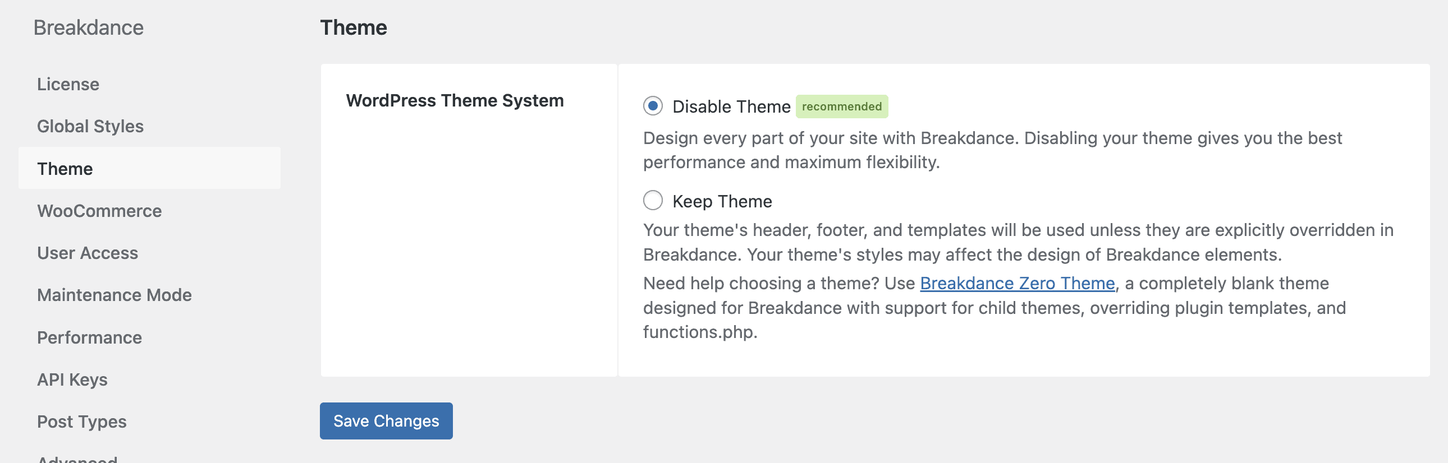Go to Global Styles settings

90,126
